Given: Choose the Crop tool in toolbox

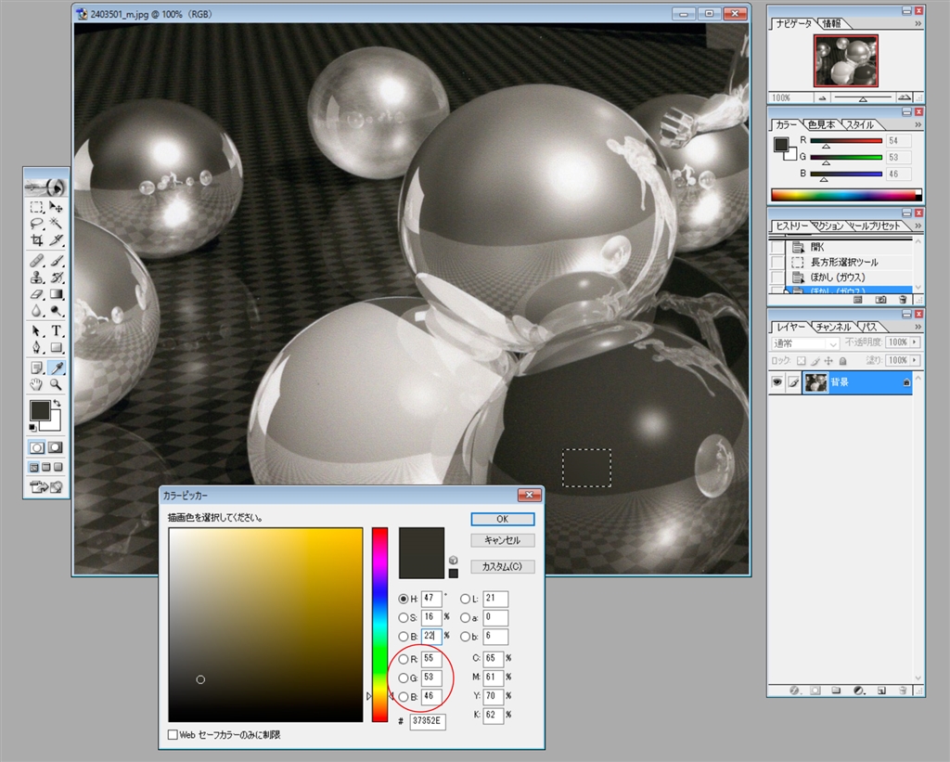Looking at the screenshot, I should point(37,241).
